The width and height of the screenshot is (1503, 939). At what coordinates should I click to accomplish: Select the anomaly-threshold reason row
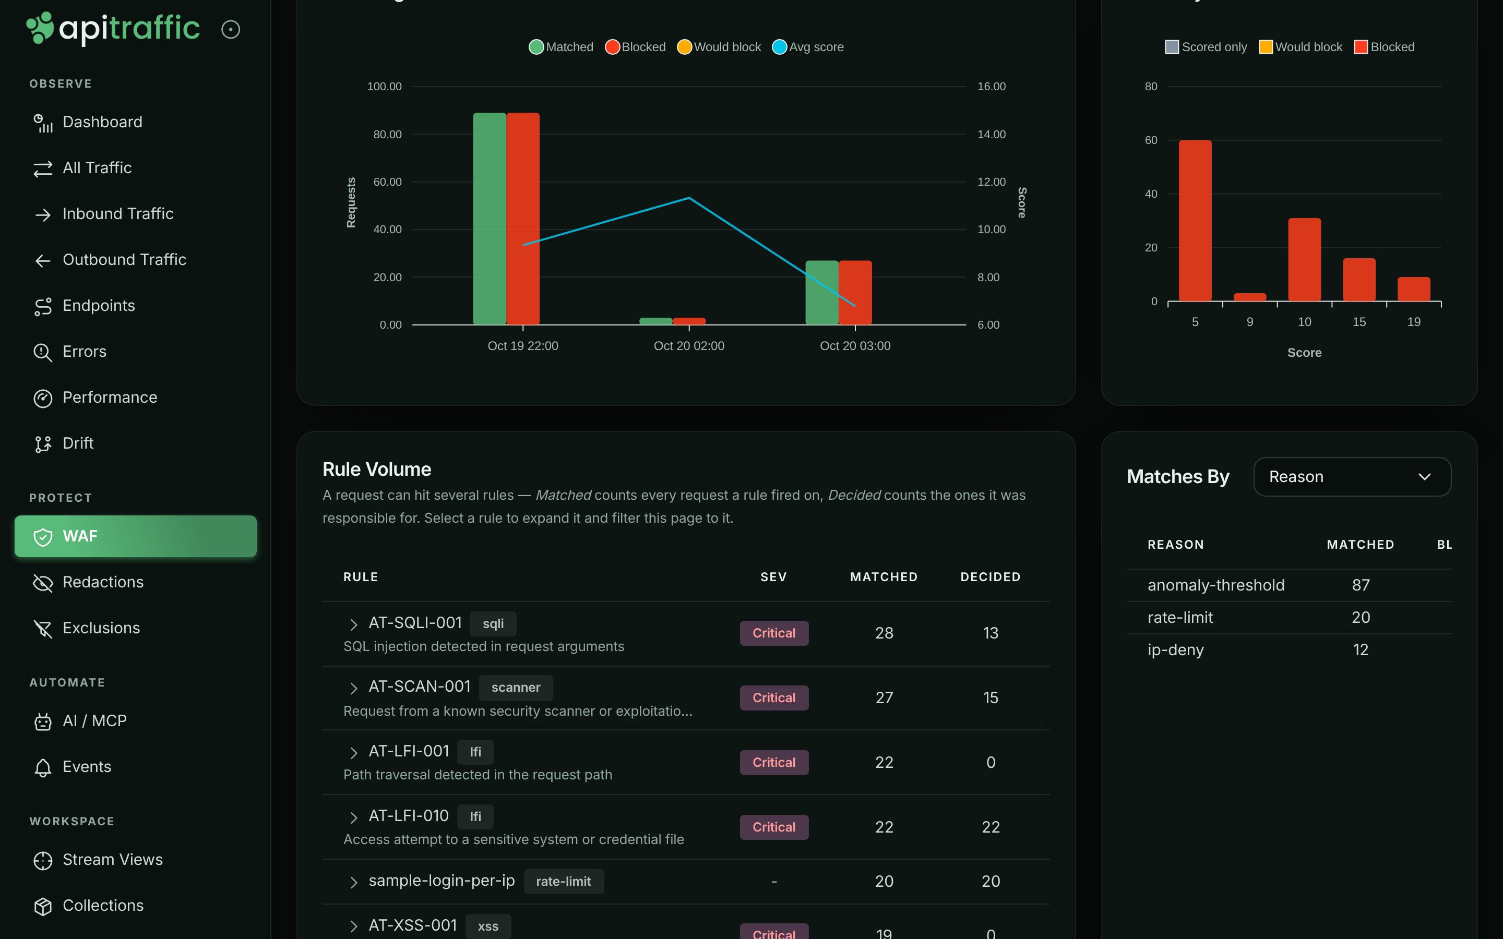[1290, 585]
